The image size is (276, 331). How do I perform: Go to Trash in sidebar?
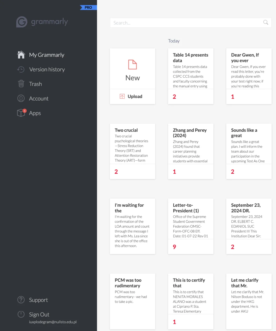click(35, 84)
